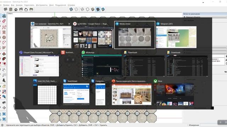Switch to Back view icon
Viewport: 227px width, 127px height.
[x=26, y=10]
